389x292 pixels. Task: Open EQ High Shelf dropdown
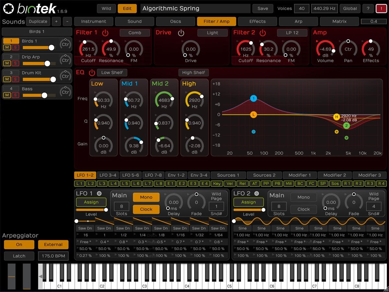pyautogui.click(x=194, y=73)
